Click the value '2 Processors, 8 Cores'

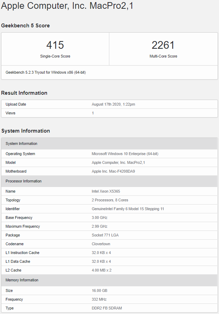(x=110, y=200)
